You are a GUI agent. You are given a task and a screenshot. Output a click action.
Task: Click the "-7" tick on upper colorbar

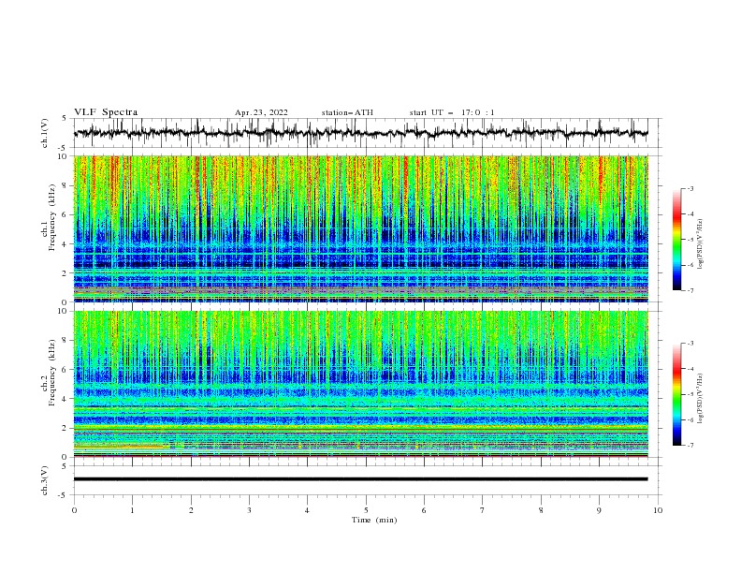point(690,290)
